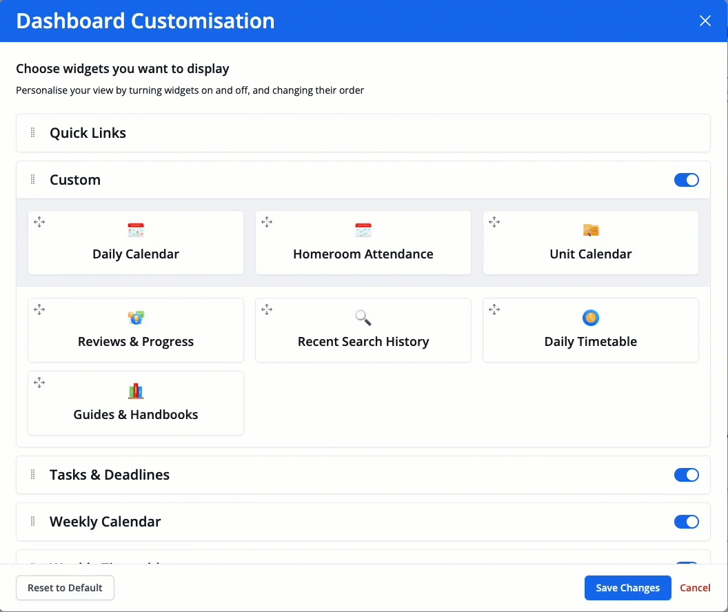728x612 pixels.
Task: Click the Guides & Handbooks books icon
Action: tap(136, 391)
